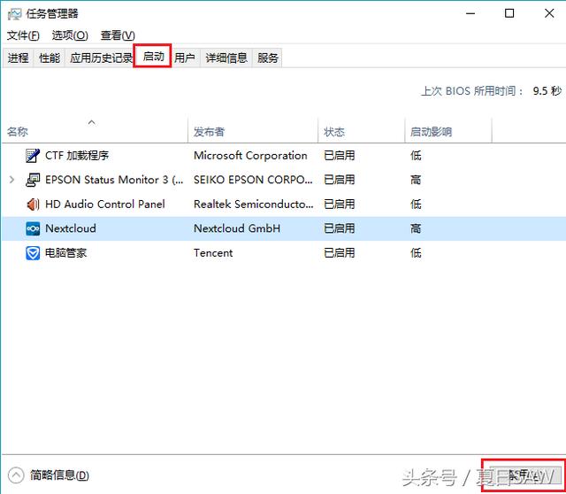566x494 pixels.
Task: Click the EPSON Status Monitor icon
Action: 33,180
